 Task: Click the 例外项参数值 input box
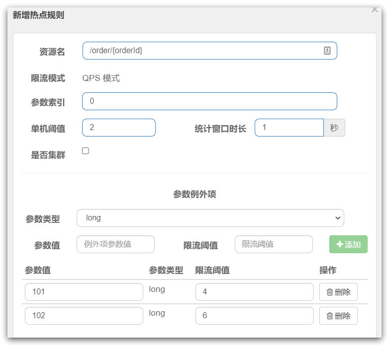point(115,244)
